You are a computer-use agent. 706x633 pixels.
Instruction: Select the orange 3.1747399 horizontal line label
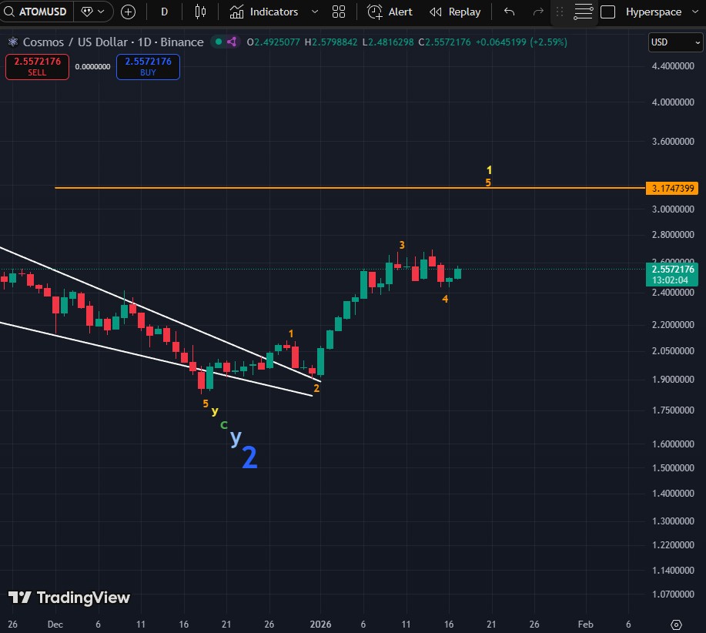(672, 188)
